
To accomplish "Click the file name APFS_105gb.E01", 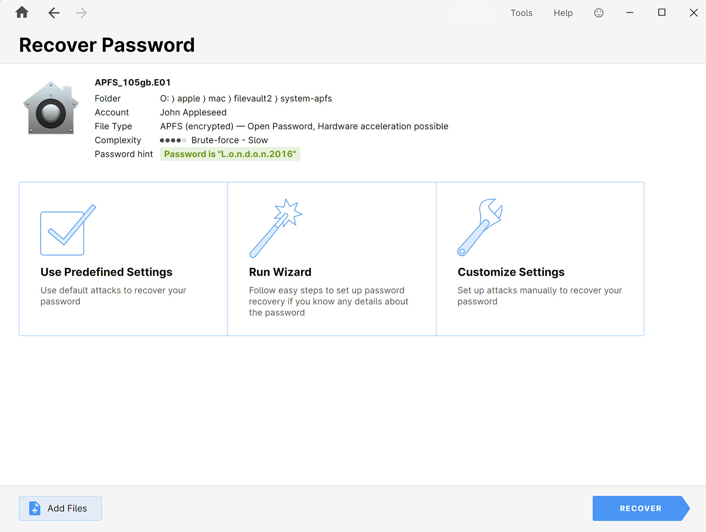I will (133, 82).
